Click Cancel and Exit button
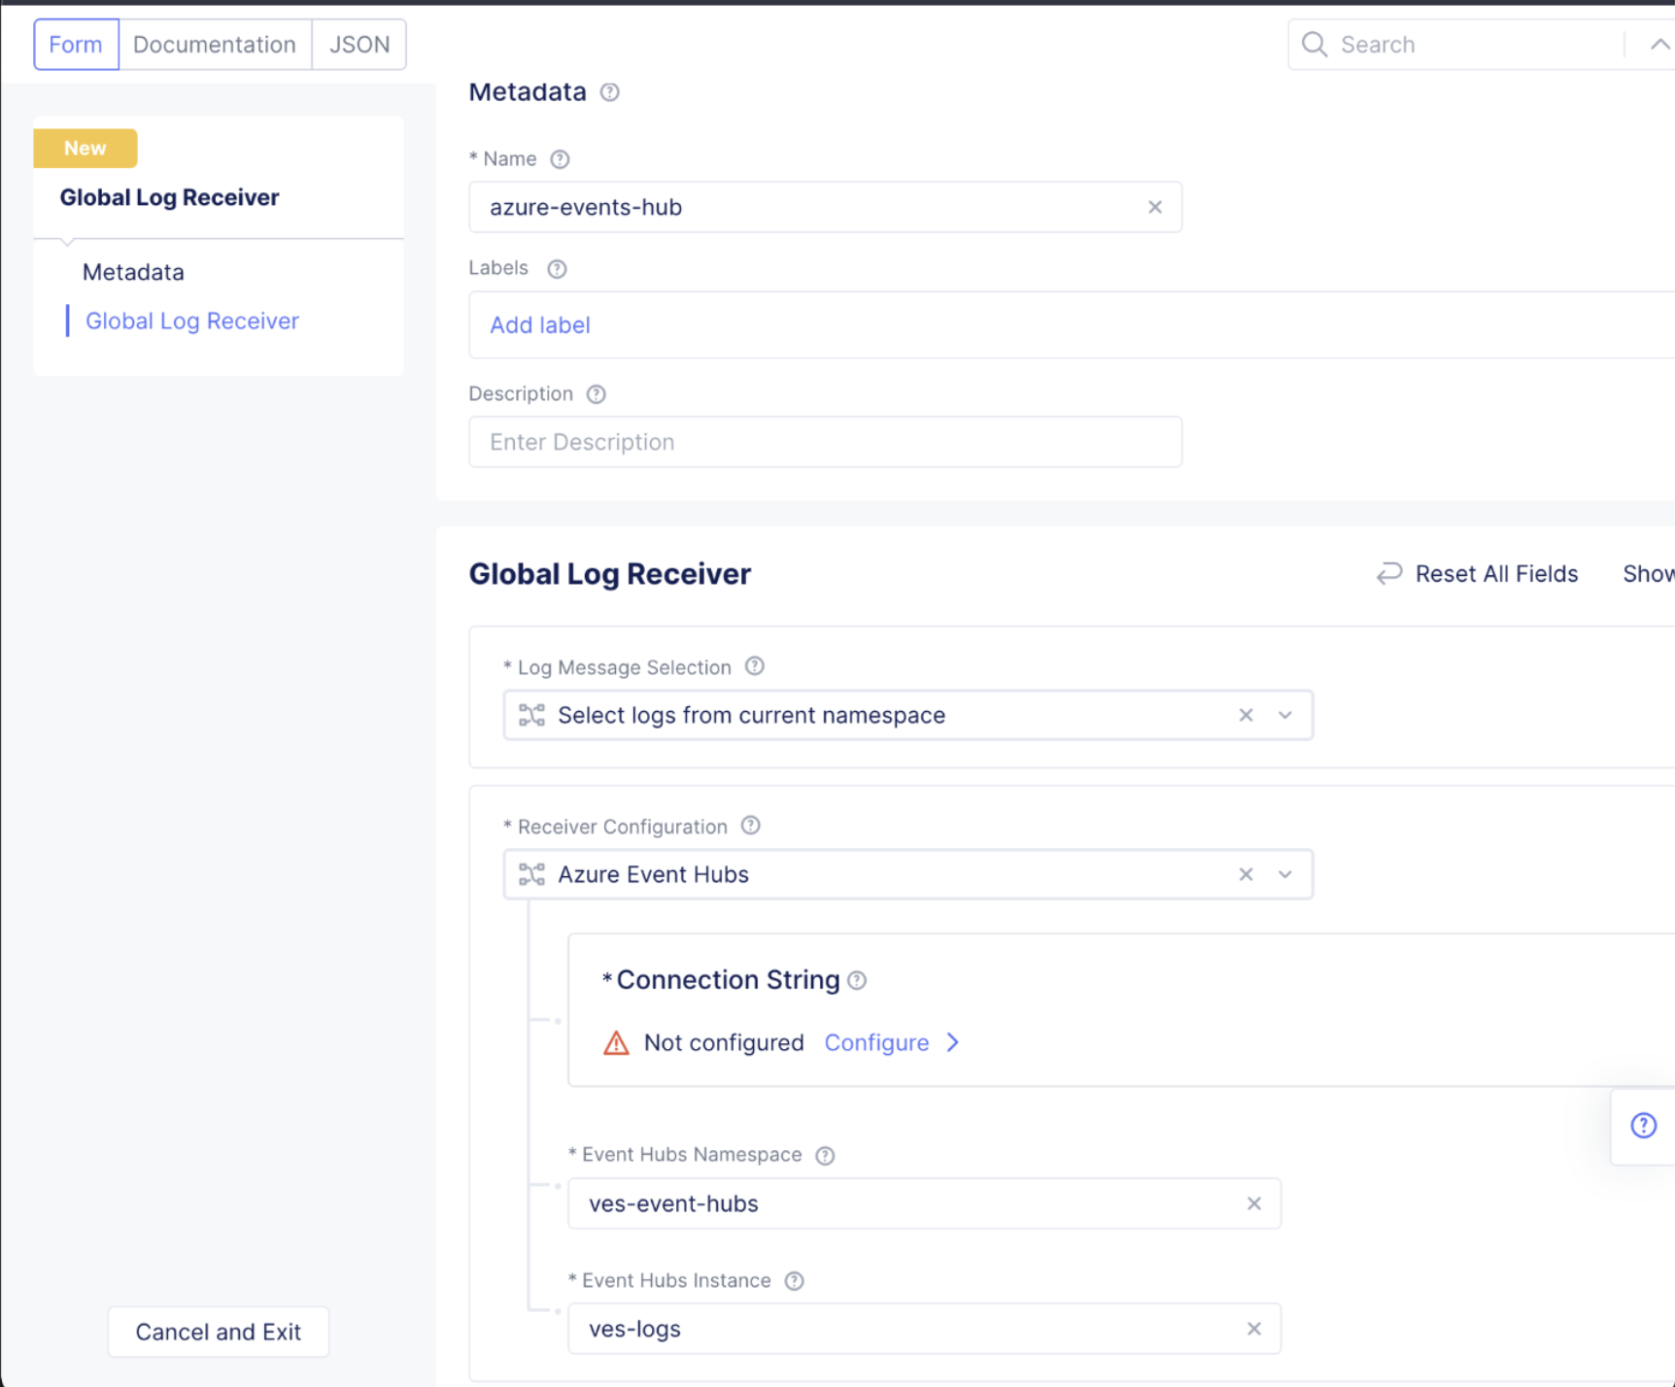Image resolution: width=1675 pixels, height=1387 pixels. (x=218, y=1332)
